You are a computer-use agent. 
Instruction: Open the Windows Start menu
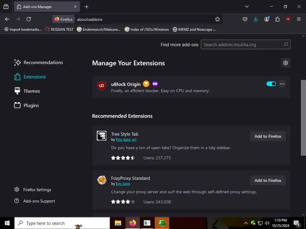click(7, 223)
